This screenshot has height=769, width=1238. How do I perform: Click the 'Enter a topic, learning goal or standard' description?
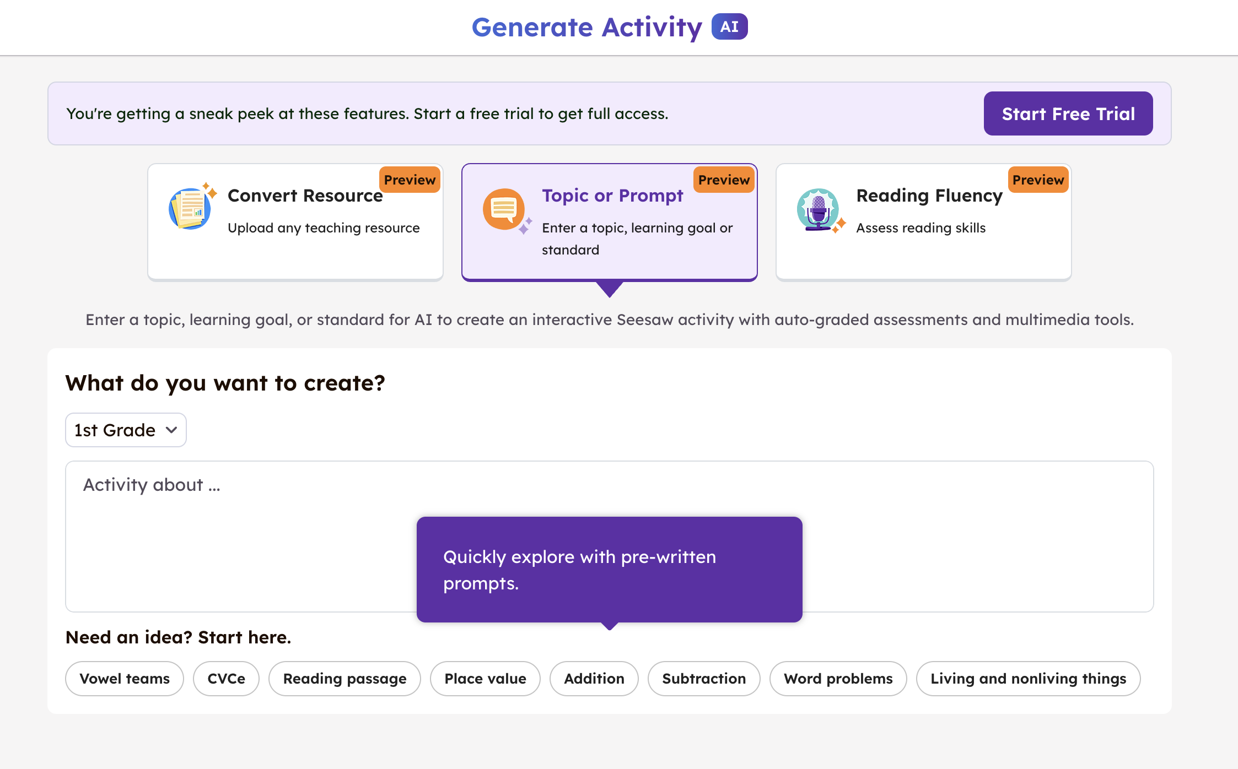(x=637, y=239)
